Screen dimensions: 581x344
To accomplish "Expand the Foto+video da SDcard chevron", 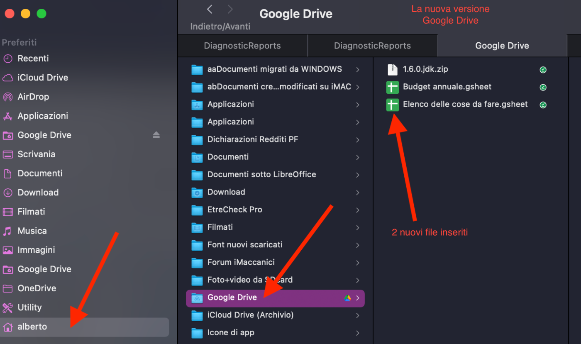I will (x=358, y=280).
